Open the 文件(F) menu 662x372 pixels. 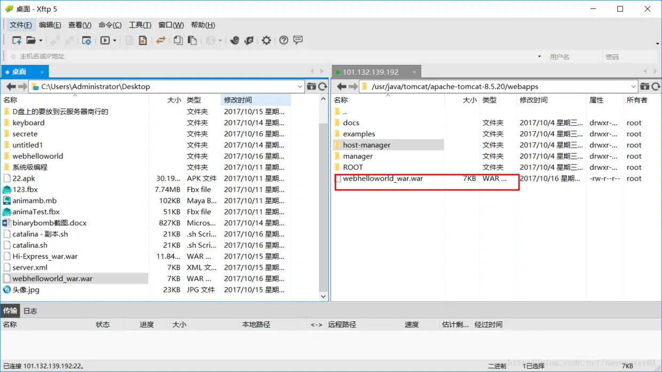coord(21,25)
